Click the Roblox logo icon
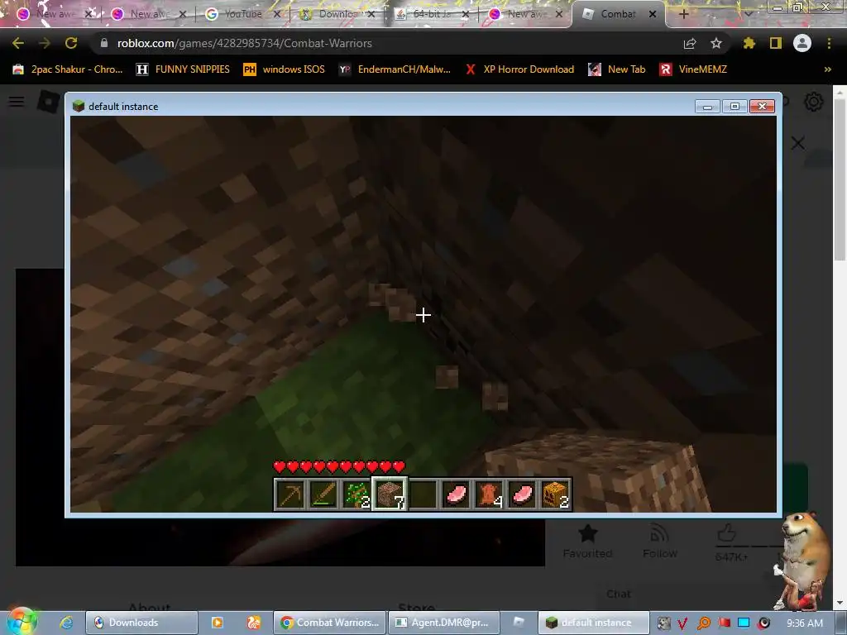 (x=49, y=102)
